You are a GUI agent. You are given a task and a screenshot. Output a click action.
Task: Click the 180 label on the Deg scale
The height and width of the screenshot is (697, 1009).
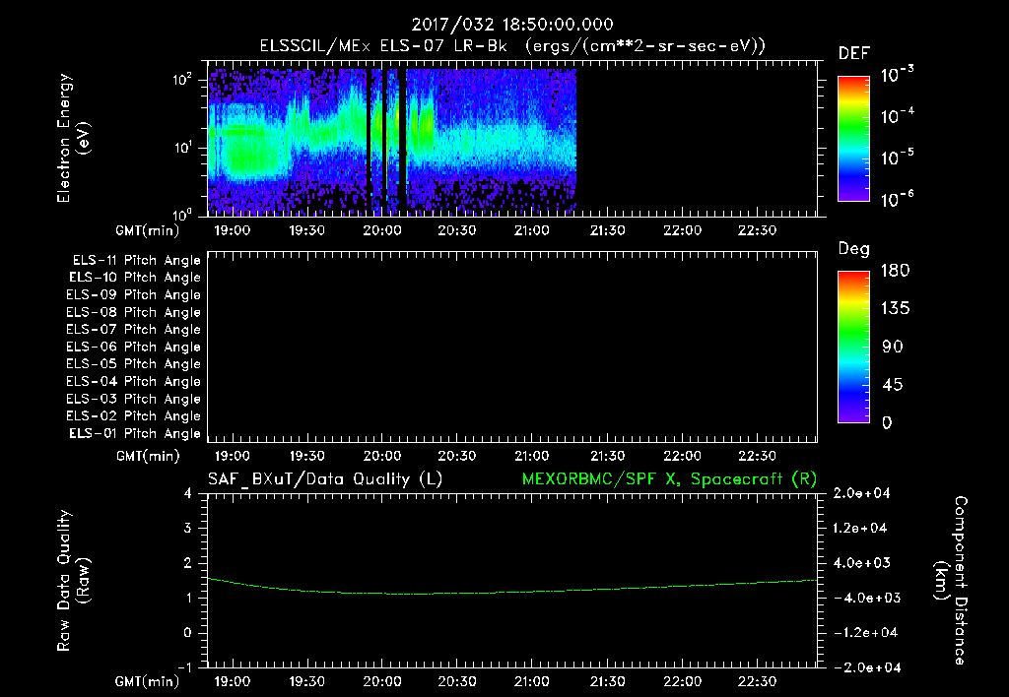896,271
